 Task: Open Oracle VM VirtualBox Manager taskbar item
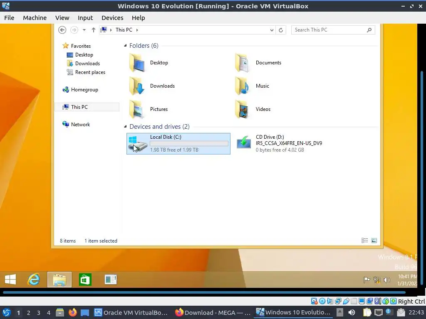[x=131, y=312]
